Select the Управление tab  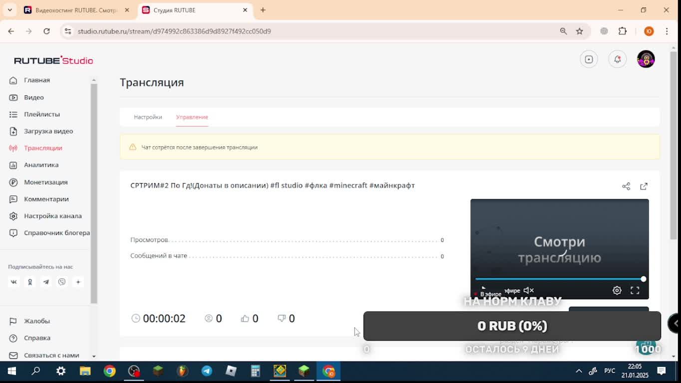pyautogui.click(x=192, y=117)
